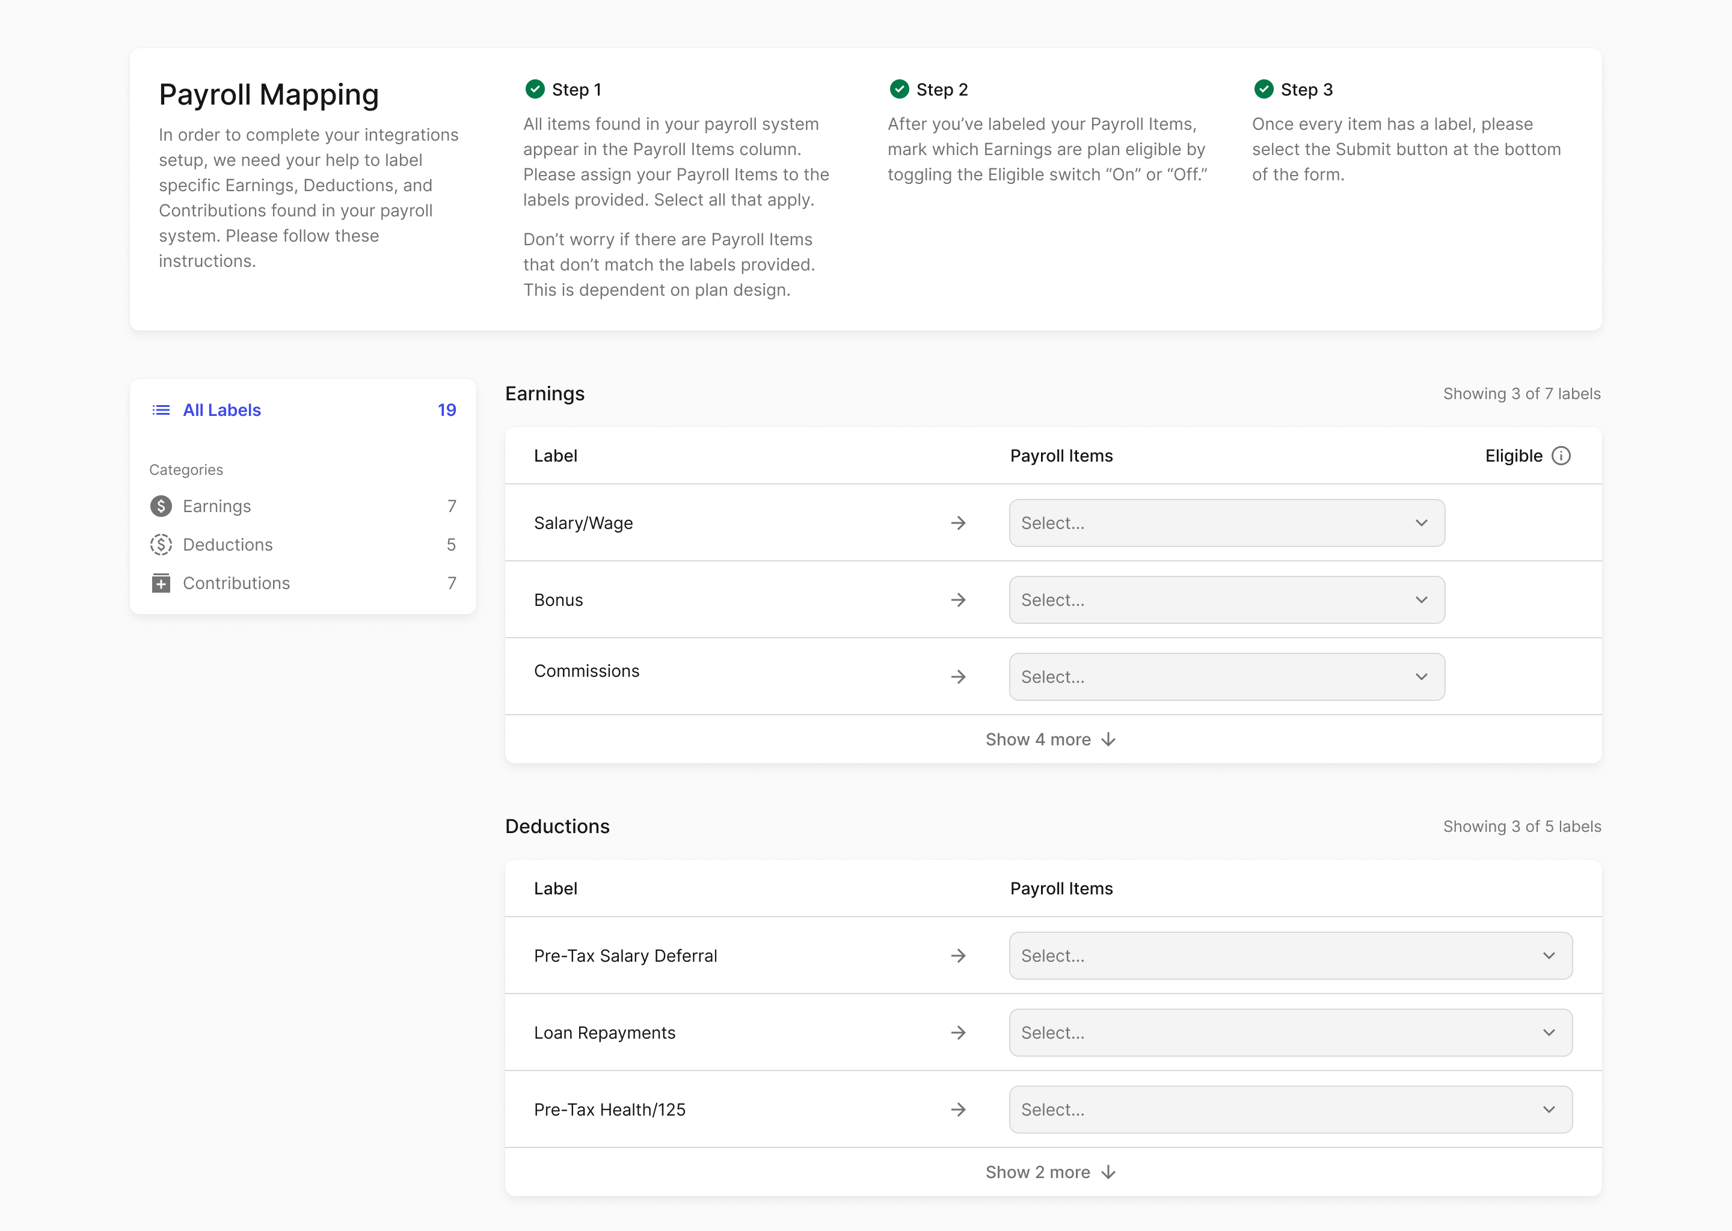Click the Deductions section heading

tap(557, 826)
